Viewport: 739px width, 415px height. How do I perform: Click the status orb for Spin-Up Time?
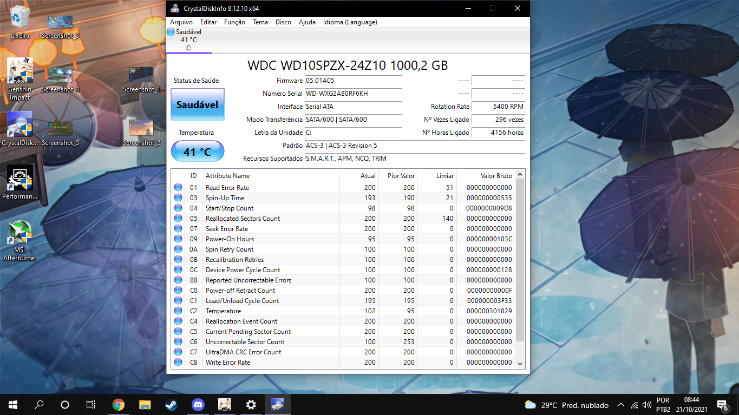click(x=178, y=198)
